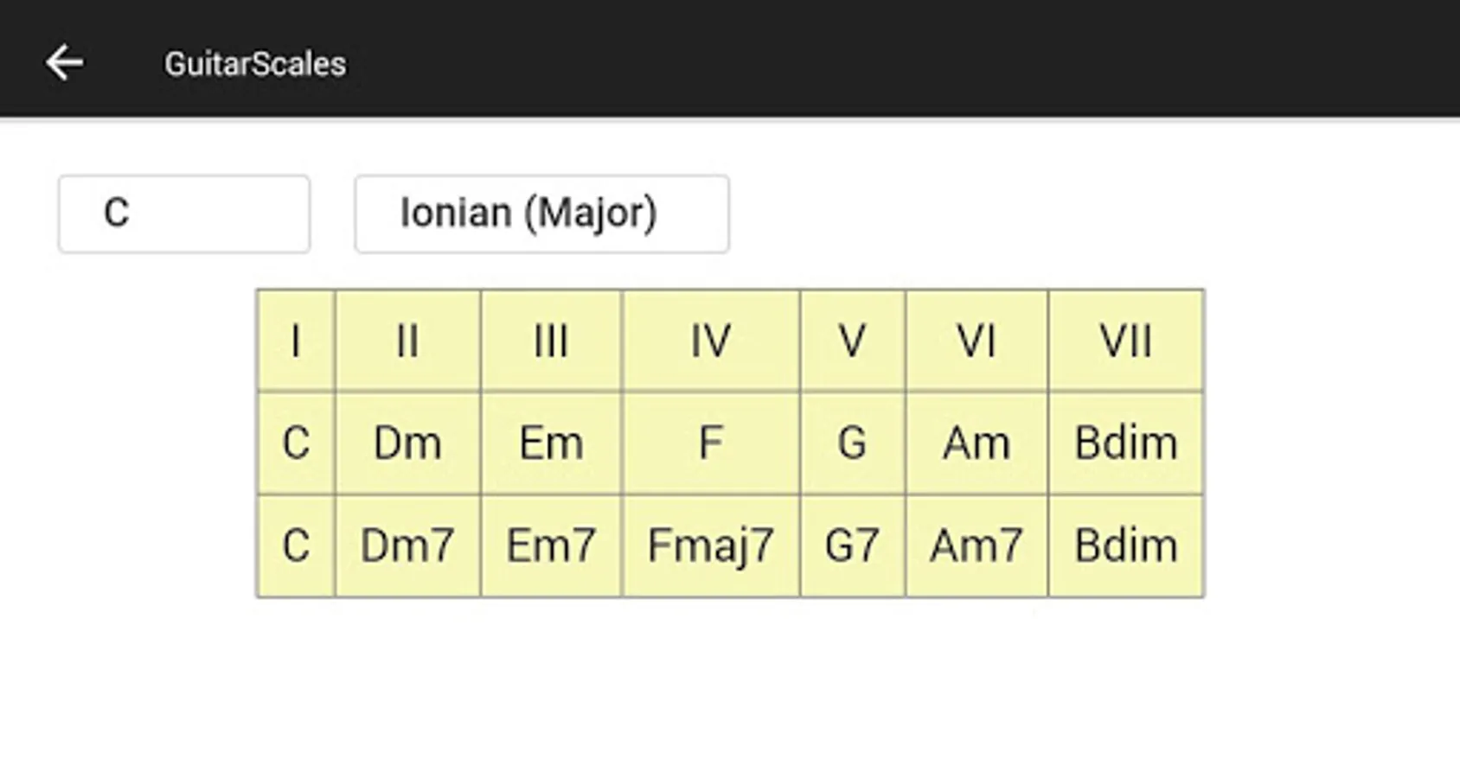Click the VII degree header cell
This screenshot has width=1460, height=778.
1125,341
